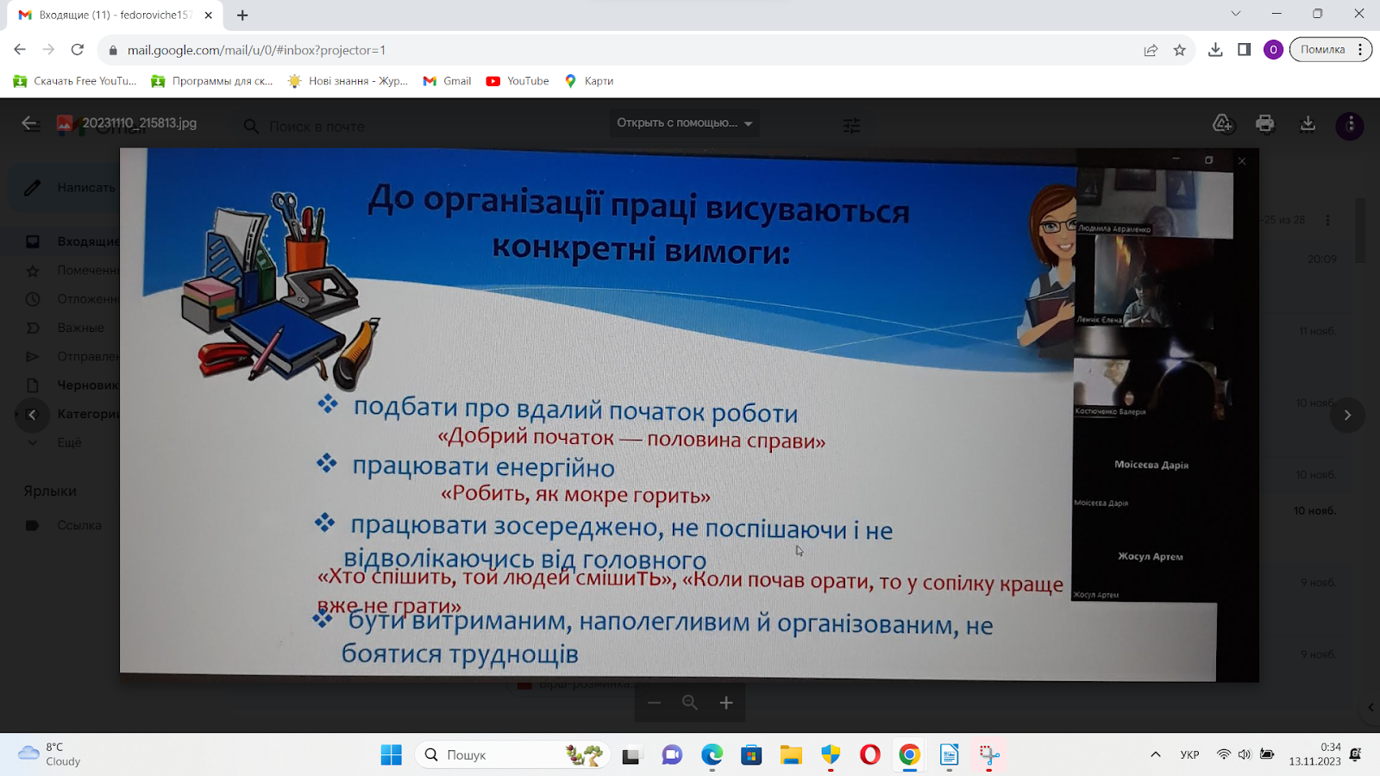Zoom out the image preview
The height and width of the screenshot is (776, 1380).
tap(655, 703)
